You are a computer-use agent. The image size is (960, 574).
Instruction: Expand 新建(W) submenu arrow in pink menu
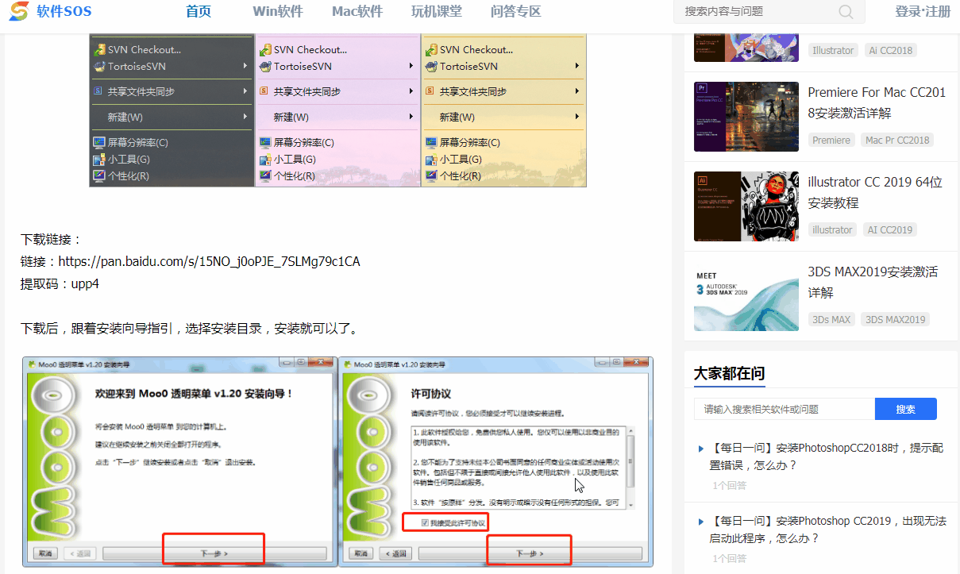pyautogui.click(x=411, y=117)
